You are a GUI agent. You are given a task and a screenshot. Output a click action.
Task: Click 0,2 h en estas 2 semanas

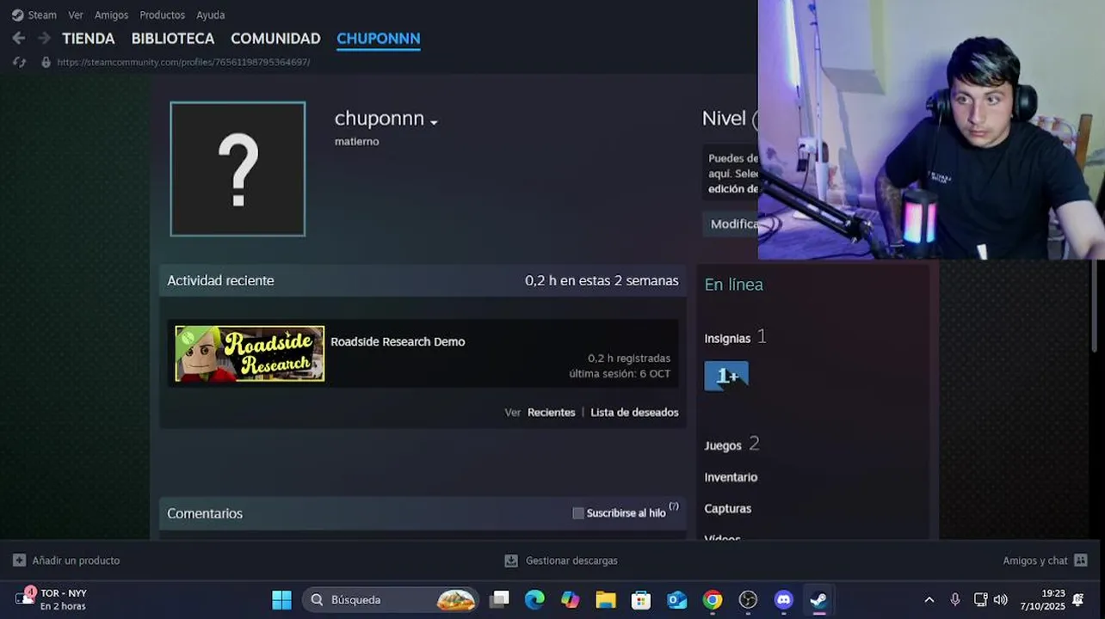point(602,281)
